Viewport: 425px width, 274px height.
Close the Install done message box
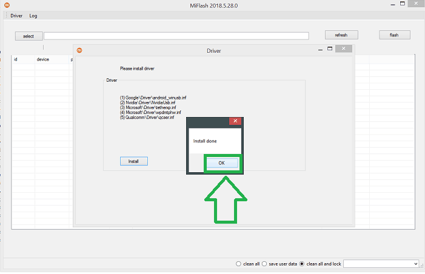point(235,121)
